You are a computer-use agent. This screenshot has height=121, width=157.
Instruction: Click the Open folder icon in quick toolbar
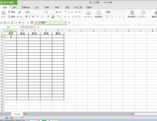coord(1,23)
